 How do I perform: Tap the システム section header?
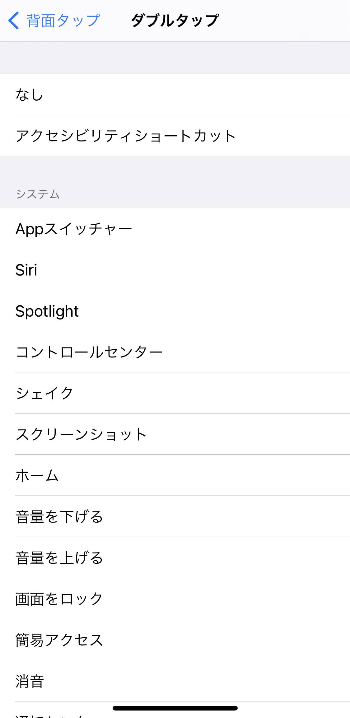[38, 194]
